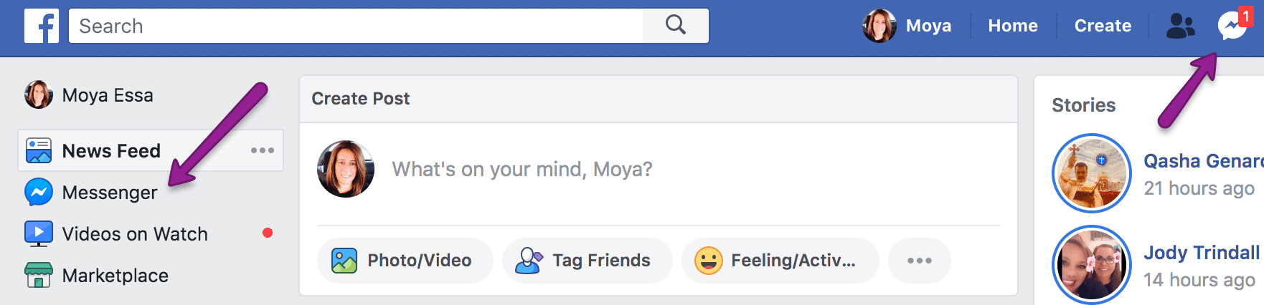Image resolution: width=1264 pixels, height=305 pixels.
Task: View Qasha Genaro's story thumbnail
Action: (1092, 173)
